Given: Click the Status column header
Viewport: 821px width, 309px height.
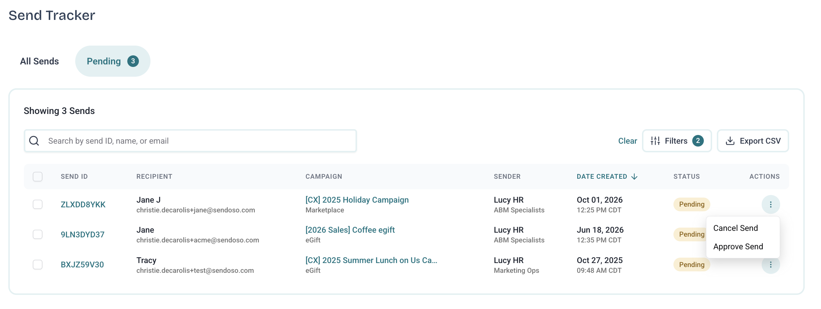Looking at the screenshot, I should point(686,177).
